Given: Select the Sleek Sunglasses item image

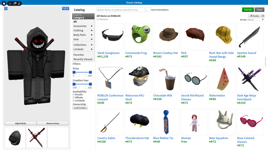Looking at the screenshot, I should point(110,37).
